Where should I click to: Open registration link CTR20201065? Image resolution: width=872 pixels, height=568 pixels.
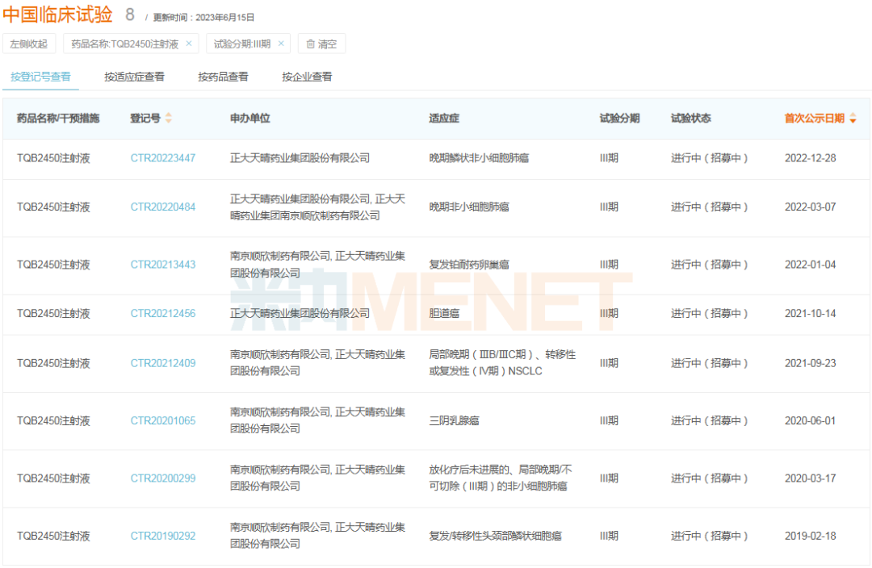tap(163, 420)
